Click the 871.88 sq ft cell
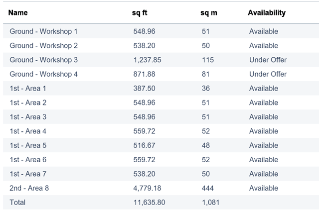This screenshot has width=319, height=212. pos(144,74)
